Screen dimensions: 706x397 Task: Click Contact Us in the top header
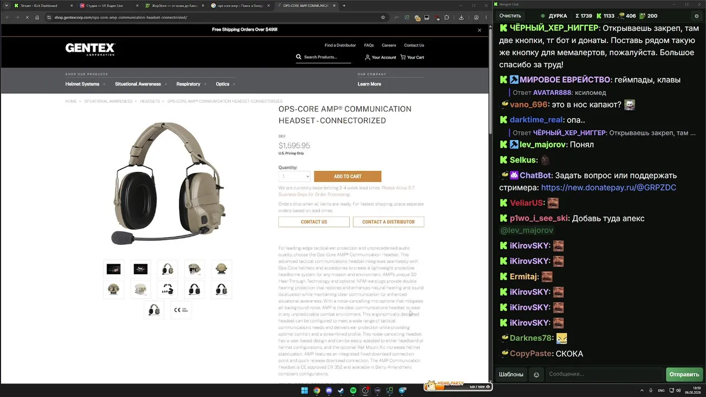pos(414,45)
